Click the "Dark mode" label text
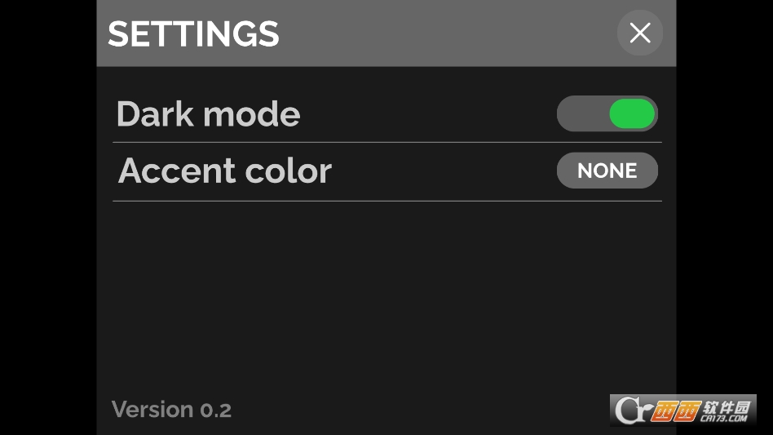Image resolution: width=773 pixels, height=435 pixels. pyautogui.click(x=208, y=114)
